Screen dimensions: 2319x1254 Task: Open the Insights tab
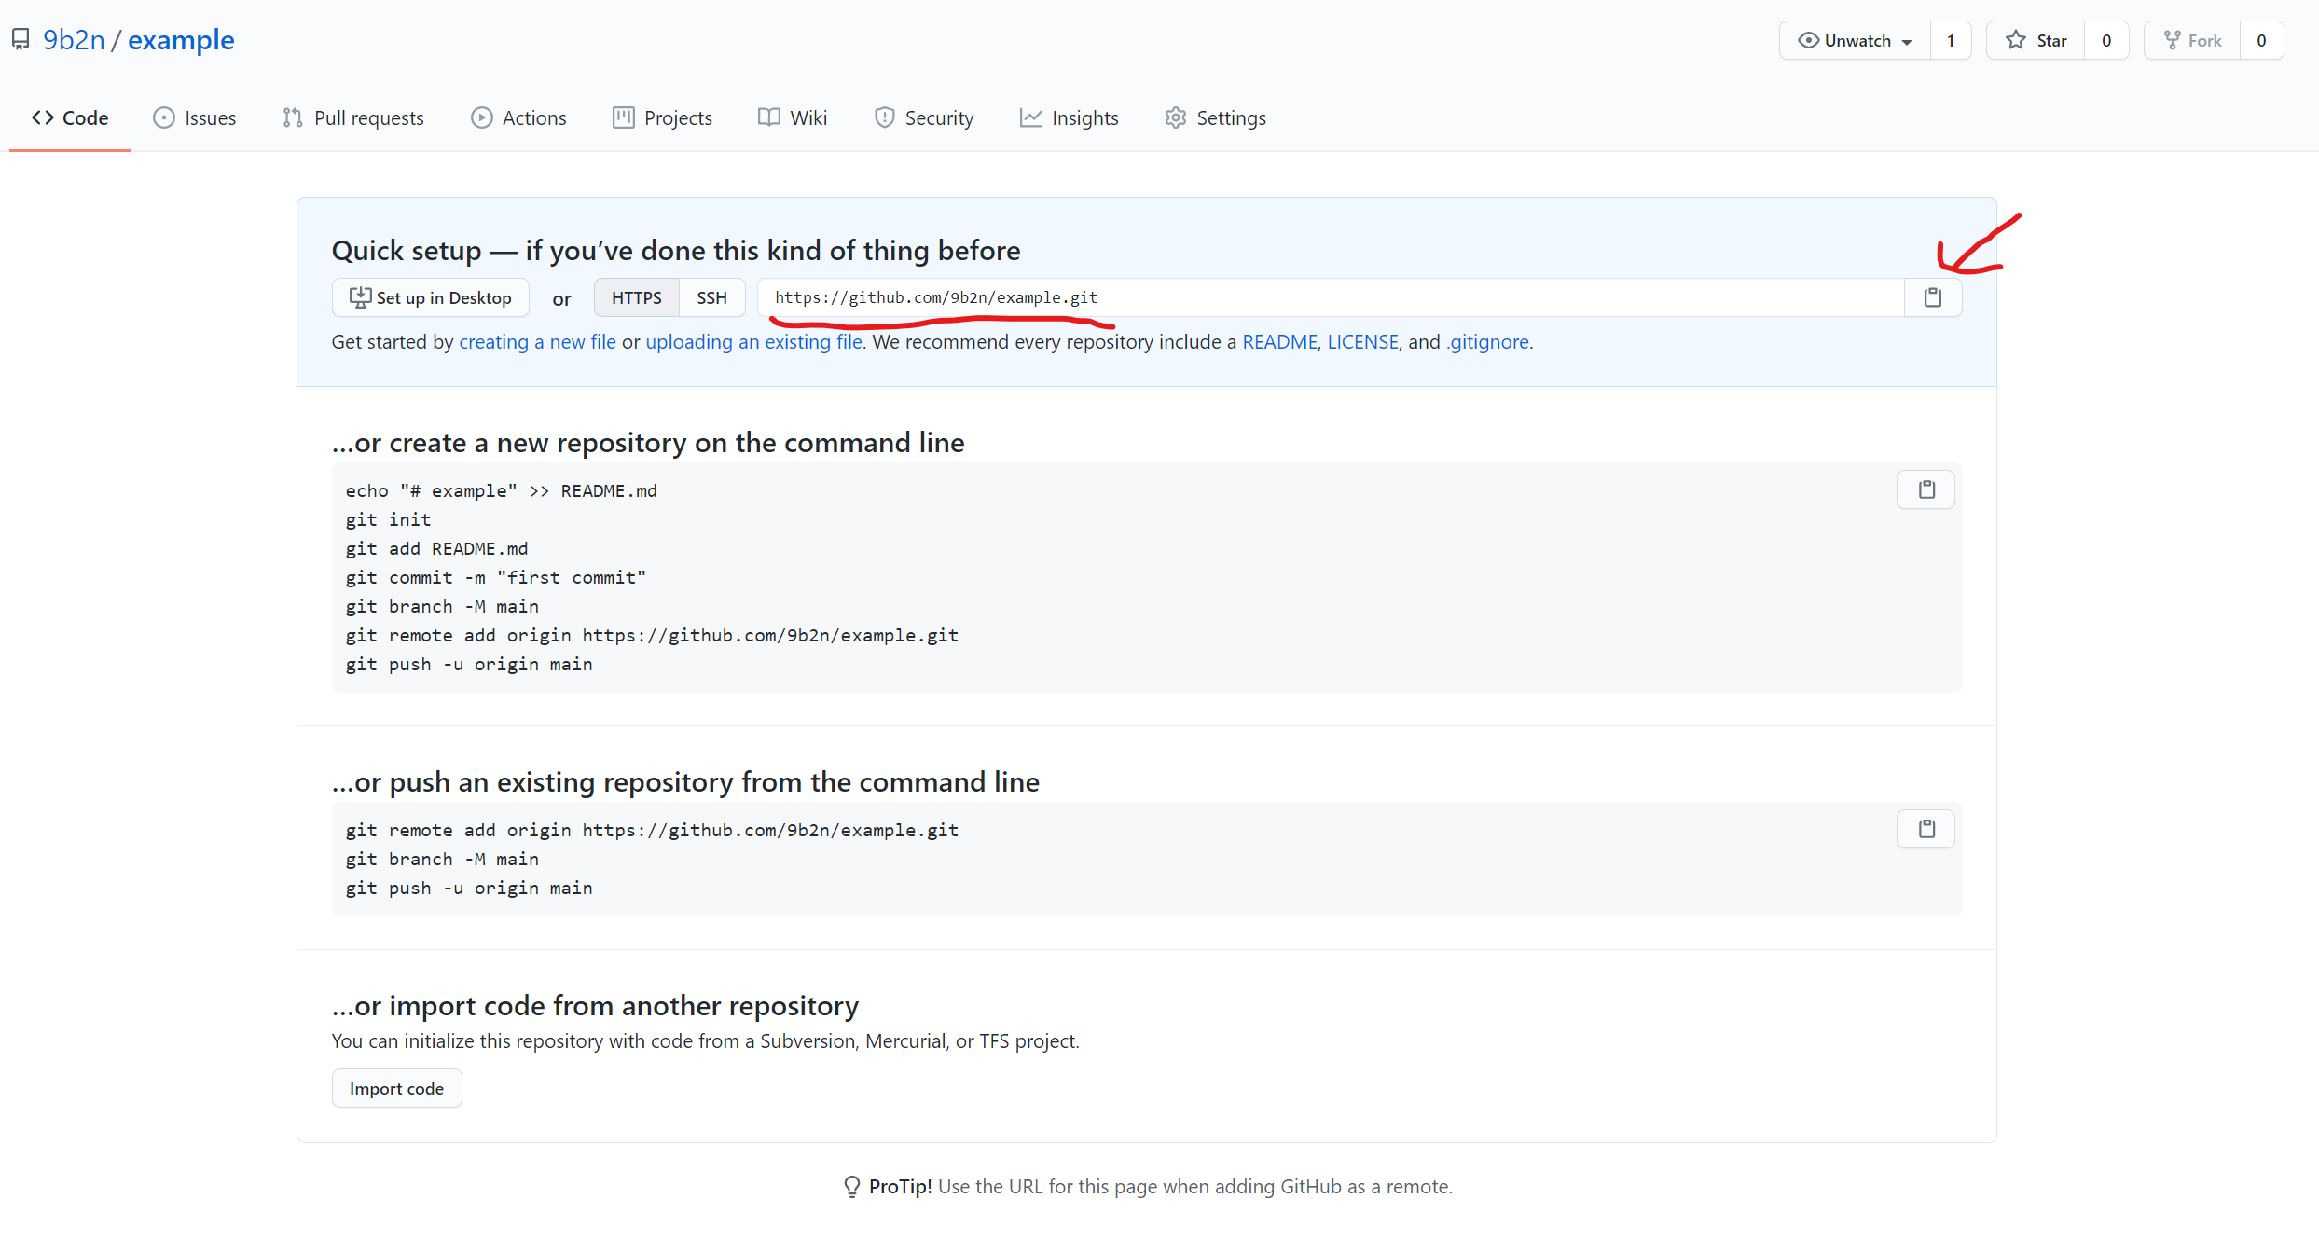click(x=1069, y=117)
